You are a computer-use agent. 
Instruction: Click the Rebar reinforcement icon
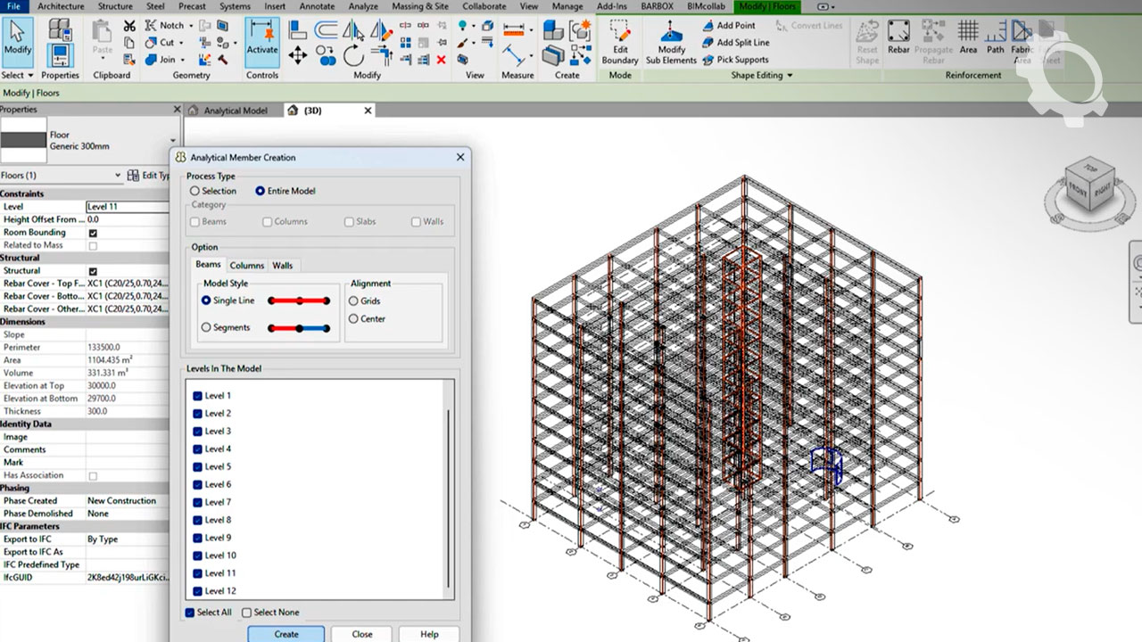pos(898,37)
